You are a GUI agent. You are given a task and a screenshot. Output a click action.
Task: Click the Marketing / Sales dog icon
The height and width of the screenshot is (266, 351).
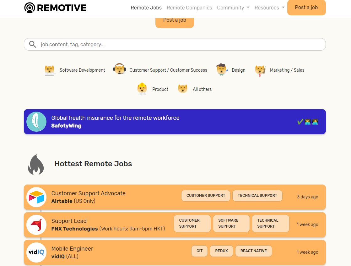coord(260,71)
